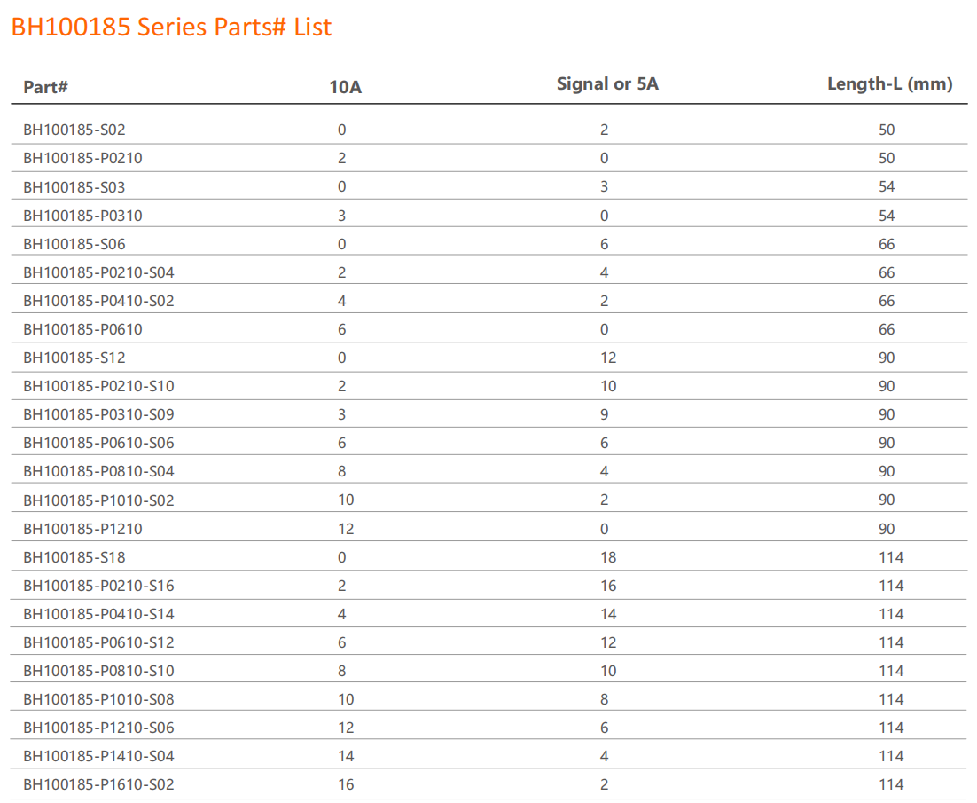Select the Part# column header
The image size is (977, 803).
click(44, 87)
